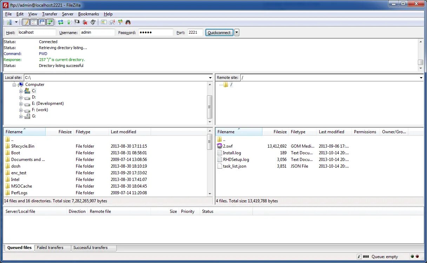Click the Port input field
Viewport: 427px width, 263px height.
195,32
